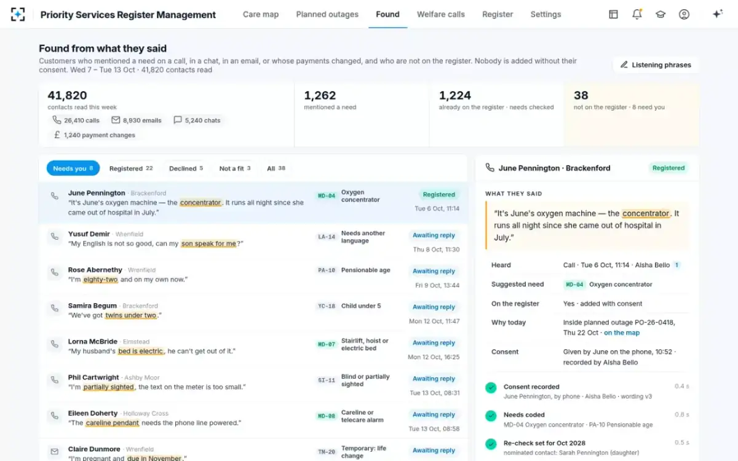Follow the 'on the map' link
The image size is (738, 461).
click(x=622, y=333)
